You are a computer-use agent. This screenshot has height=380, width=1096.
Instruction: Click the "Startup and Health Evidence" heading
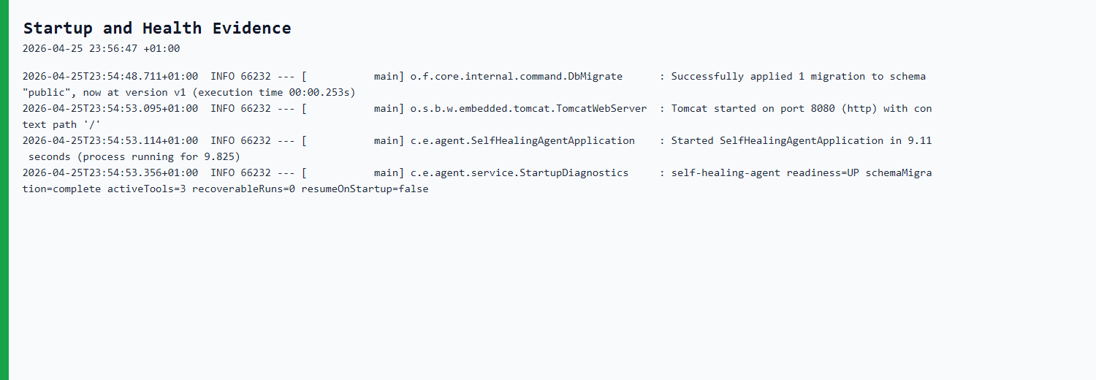pyautogui.click(x=157, y=28)
